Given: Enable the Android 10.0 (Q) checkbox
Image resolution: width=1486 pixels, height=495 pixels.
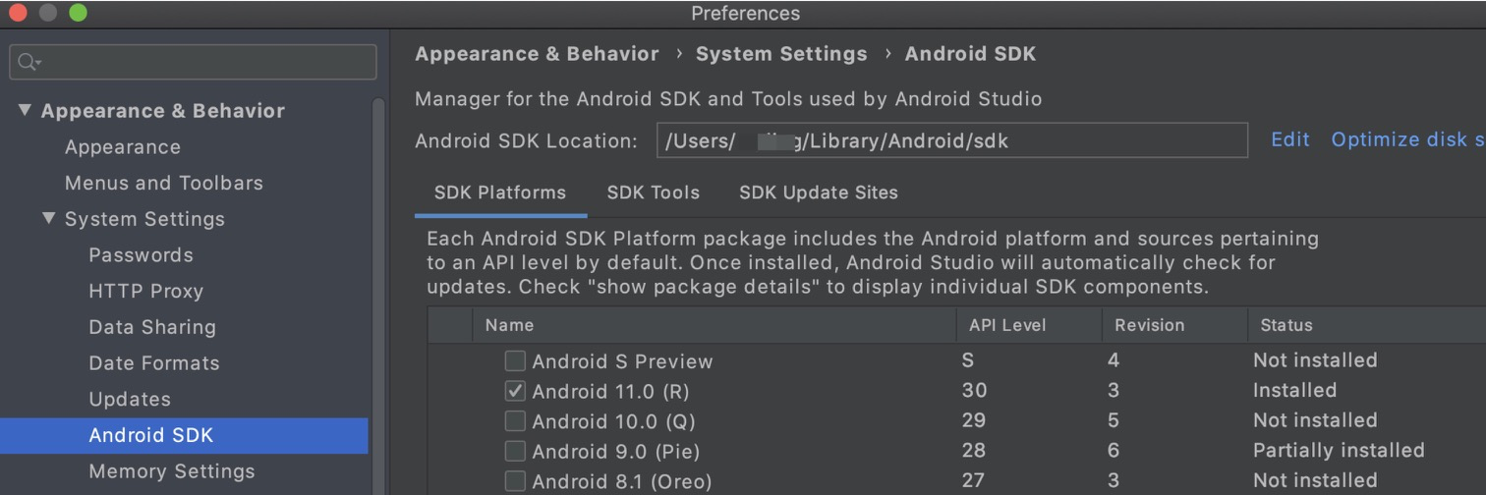Looking at the screenshot, I should [515, 421].
